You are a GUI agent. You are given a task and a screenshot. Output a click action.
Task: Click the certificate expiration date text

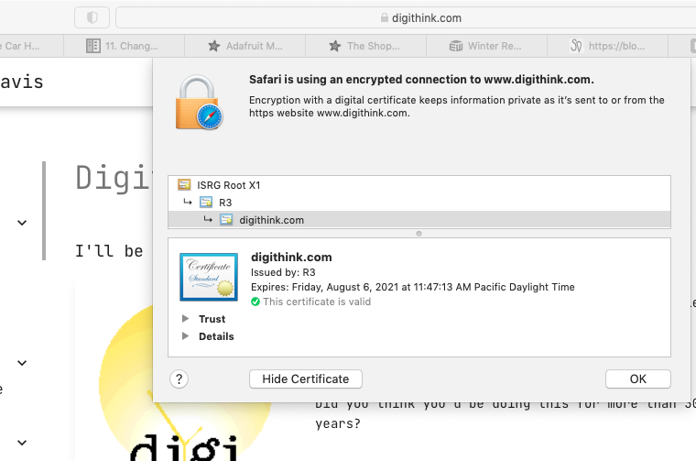point(412,287)
